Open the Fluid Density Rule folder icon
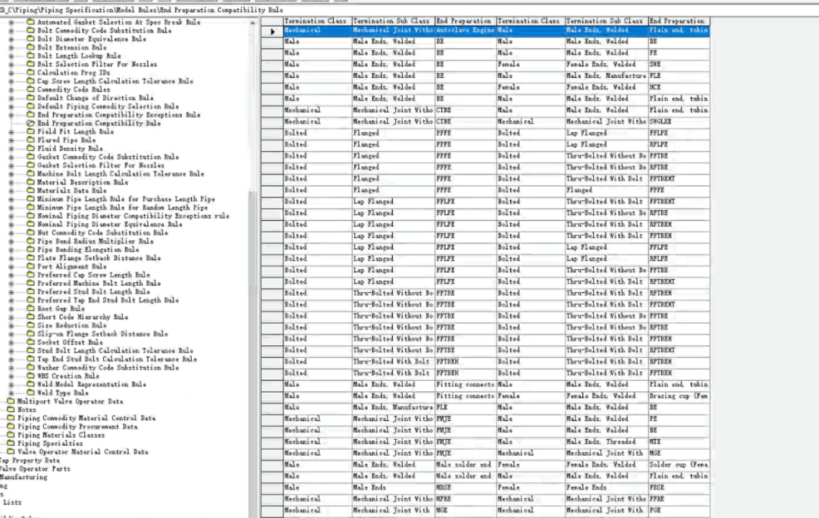Image resolution: width=819 pixels, height=518 pixels. pos(31,149)
